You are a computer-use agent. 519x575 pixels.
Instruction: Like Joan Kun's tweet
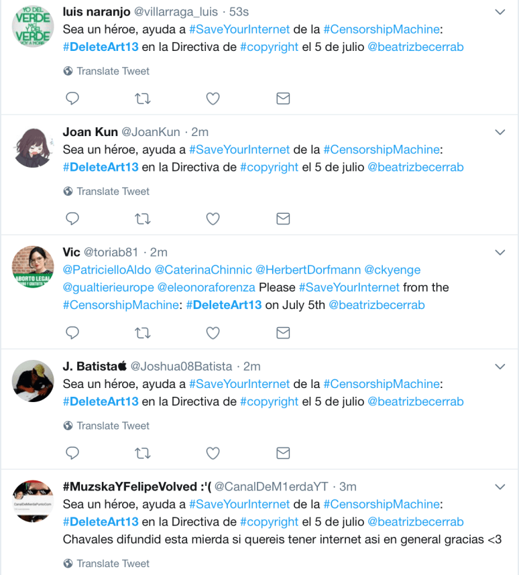213,219
